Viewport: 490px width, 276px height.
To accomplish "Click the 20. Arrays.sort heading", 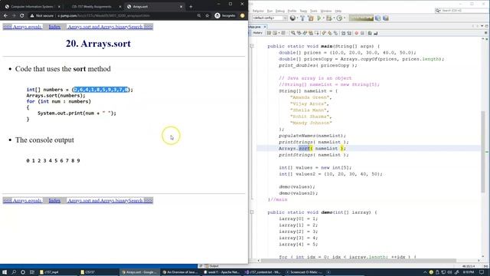I will point(98,44).
